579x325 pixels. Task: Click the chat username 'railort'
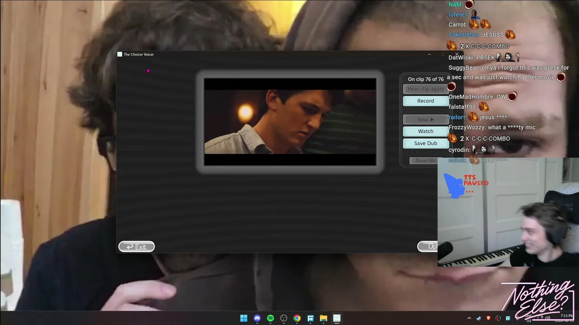coord(457,117)
